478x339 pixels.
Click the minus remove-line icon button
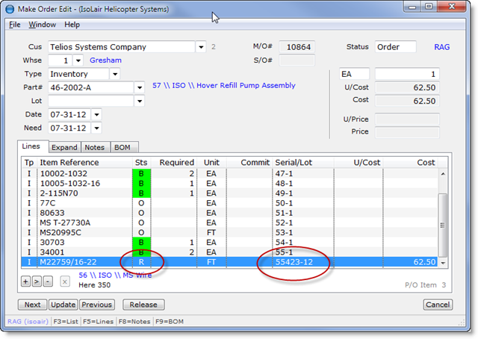coord(47,281)
